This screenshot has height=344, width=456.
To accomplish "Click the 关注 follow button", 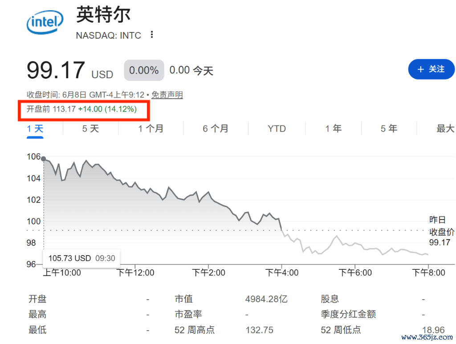I will [x=431, y=69].
